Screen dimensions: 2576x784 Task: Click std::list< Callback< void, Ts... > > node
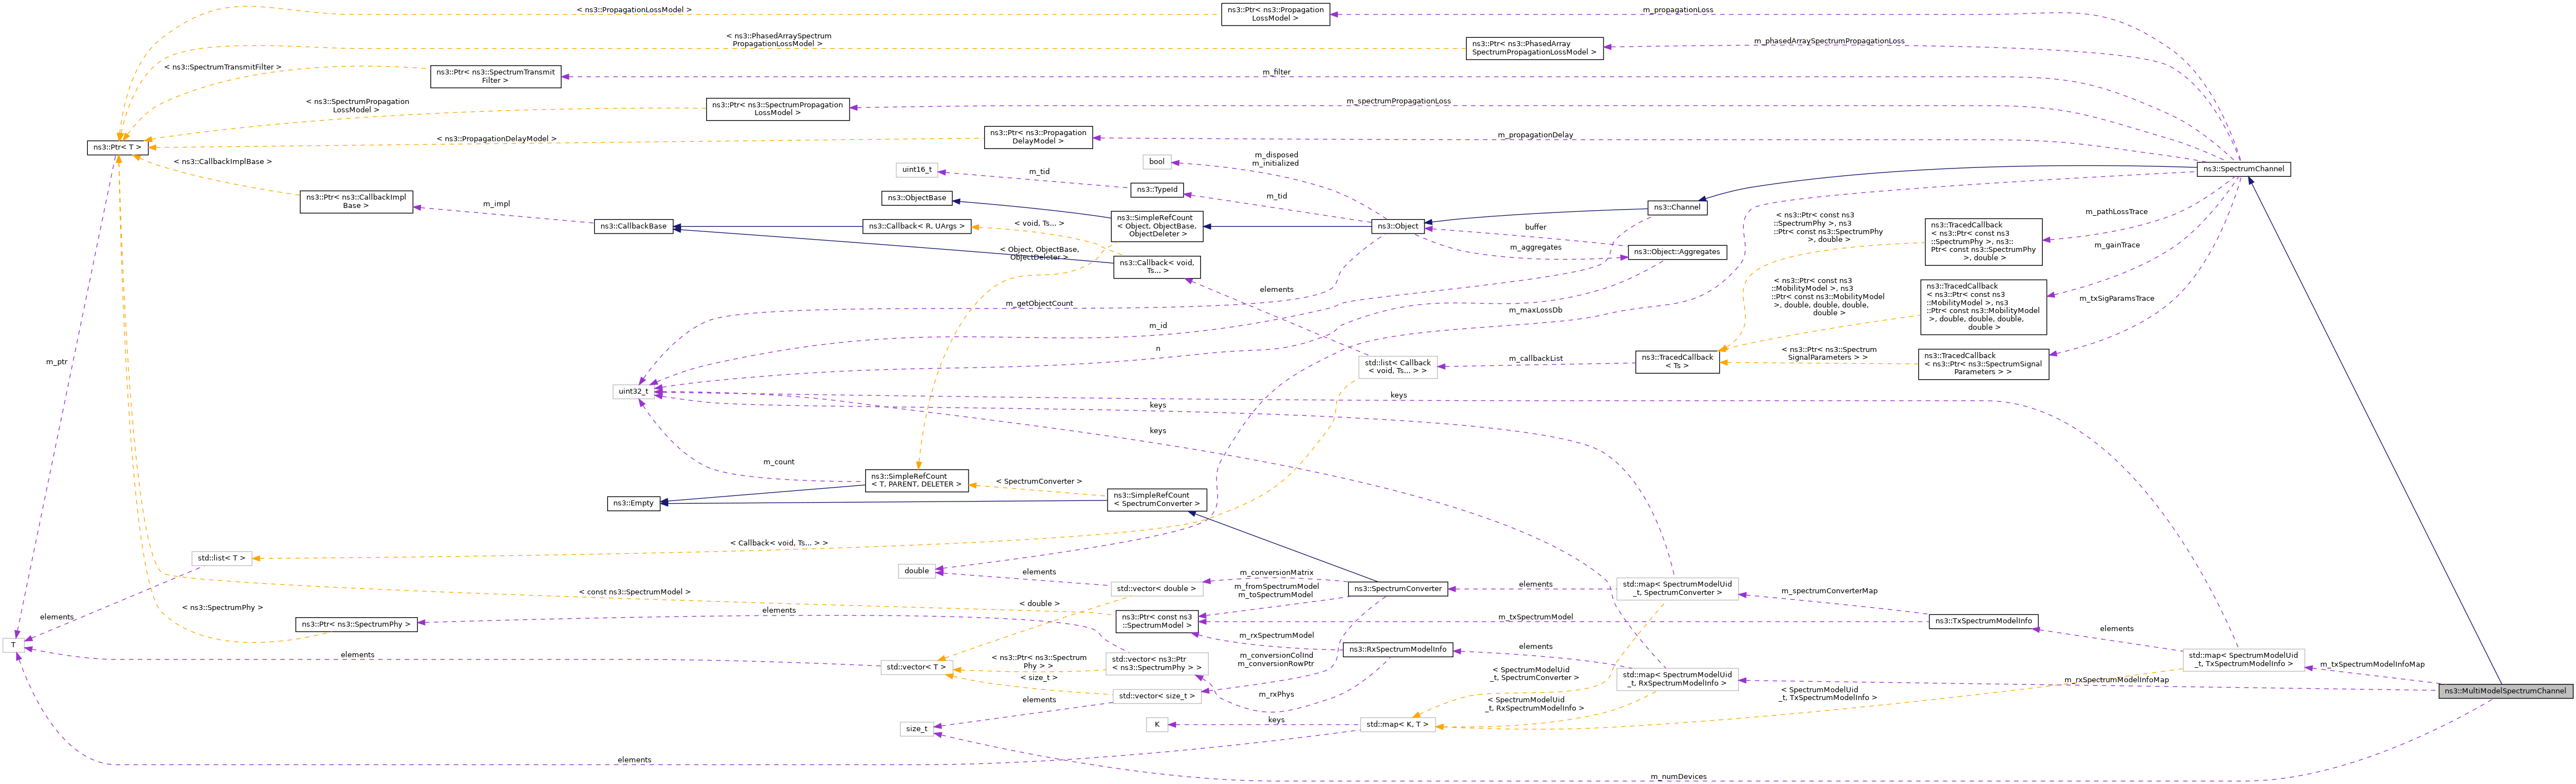pos(1398,367)
